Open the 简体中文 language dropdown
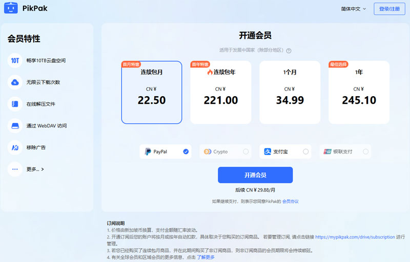 [353, 9]
